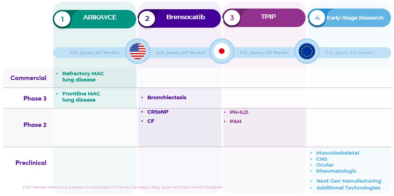
Task: Click the number 2 circle badge
Action: [x=147, y=18]
